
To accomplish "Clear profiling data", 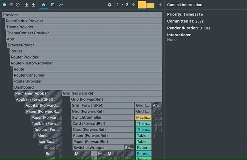I will point(18,5).
